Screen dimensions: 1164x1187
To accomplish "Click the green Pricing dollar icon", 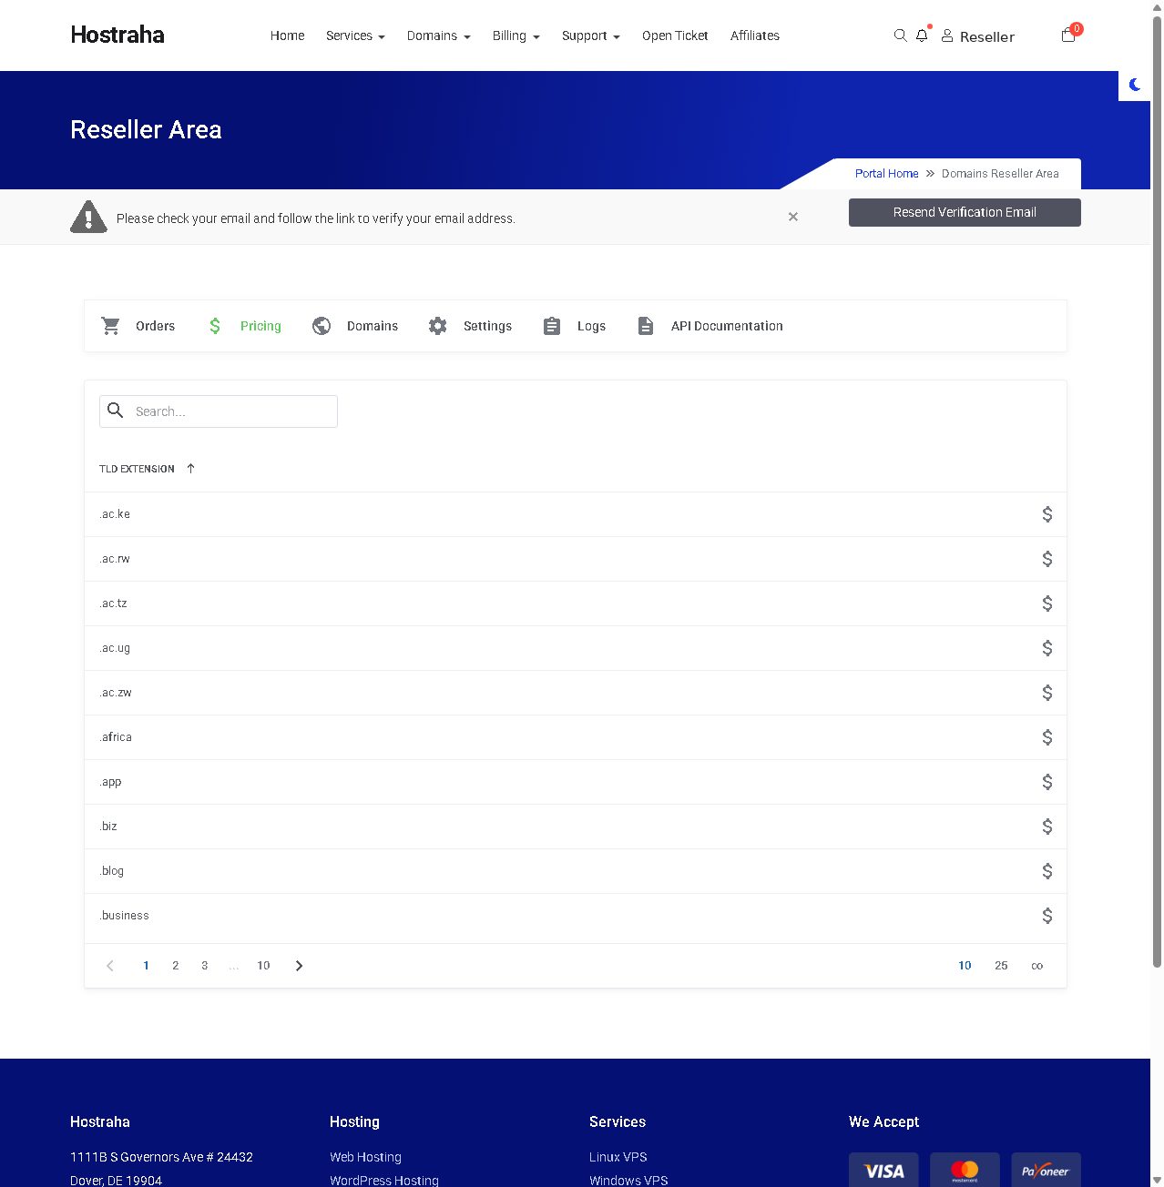I will tap(215, 326).
